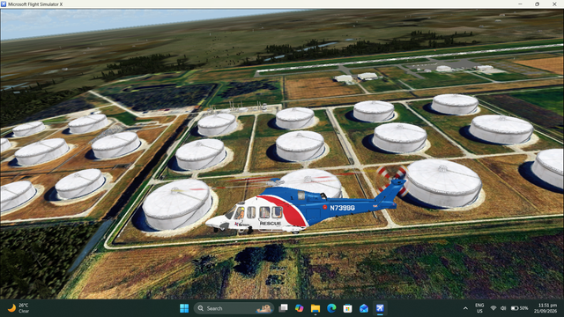This screenshot has width=564, height=317.
Task: Click the volume speaker tray icon
Action: pyautogui.click(x=503, y=308)
